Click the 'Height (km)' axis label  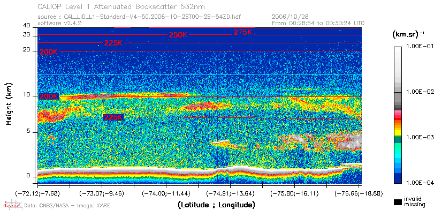(9, 103)
